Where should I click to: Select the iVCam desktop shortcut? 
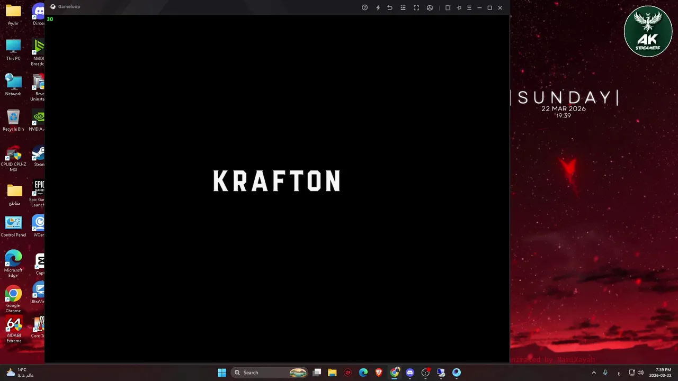coord(39,226)
